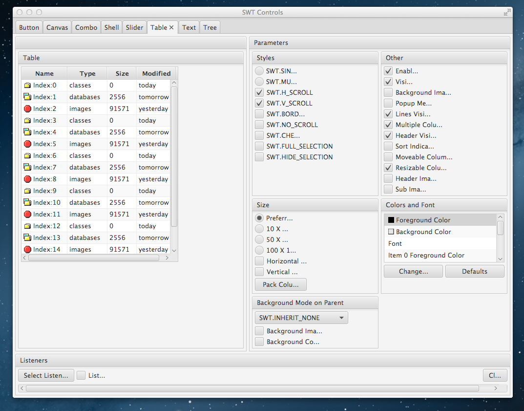Select the Slider tab
524x411 pixels.
[134, 27]
